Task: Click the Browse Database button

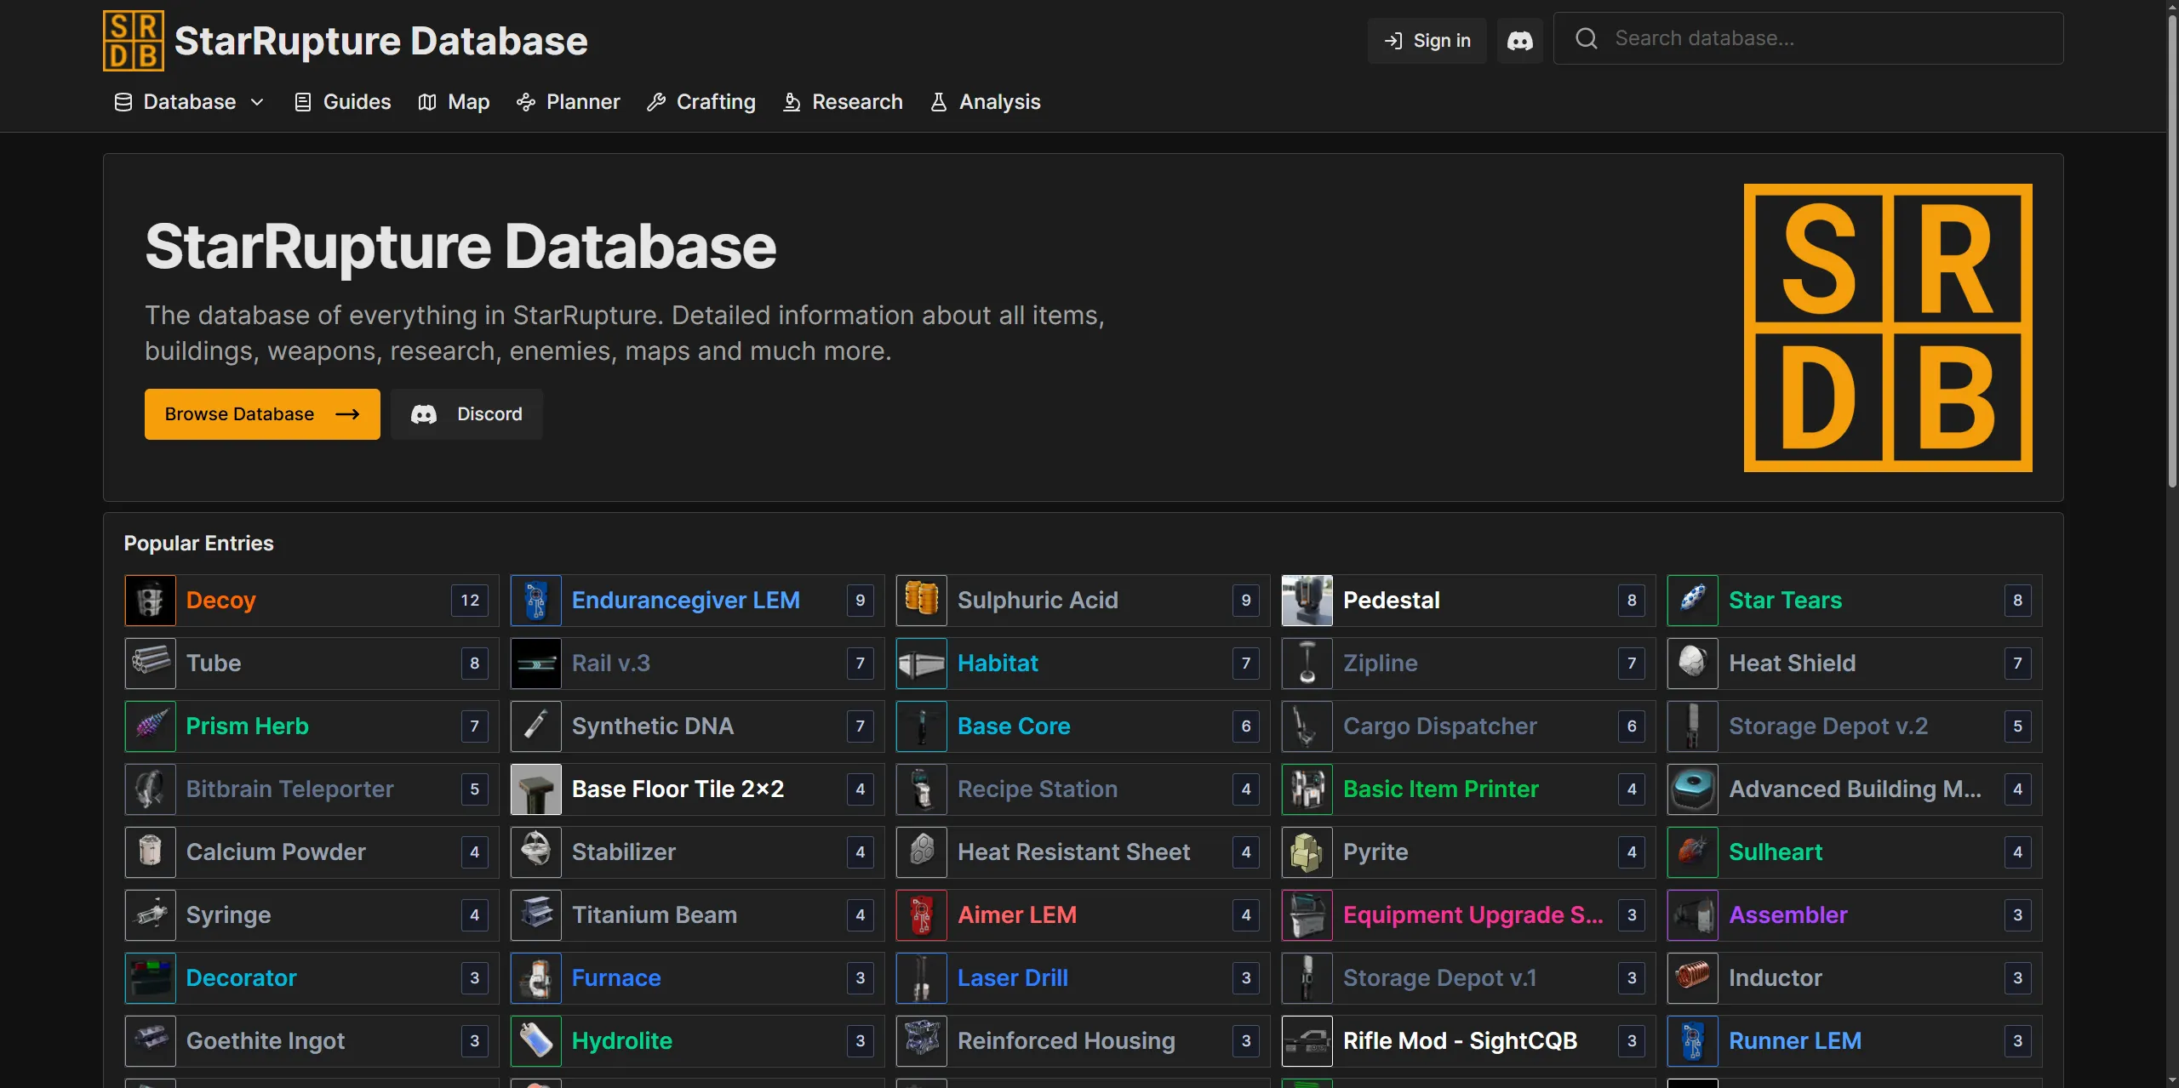Action: [x=262, y=414]
